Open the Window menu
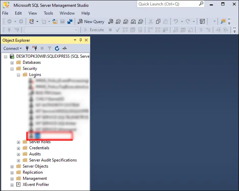 (x=67, y=13)
